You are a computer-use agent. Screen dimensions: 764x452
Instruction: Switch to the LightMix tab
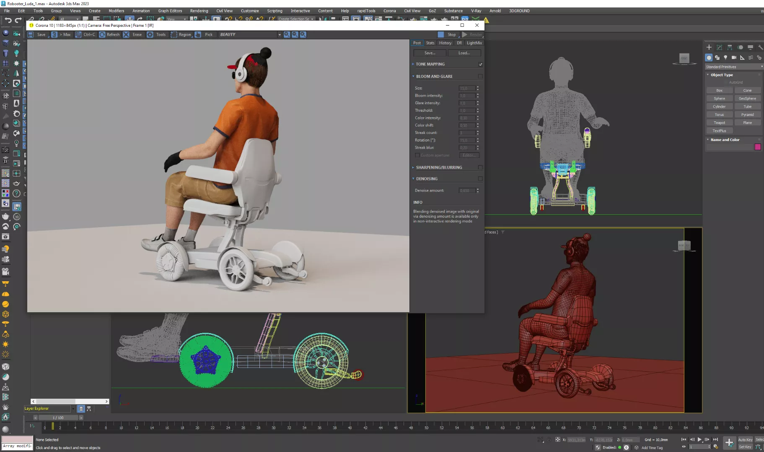tap(474, 43)
